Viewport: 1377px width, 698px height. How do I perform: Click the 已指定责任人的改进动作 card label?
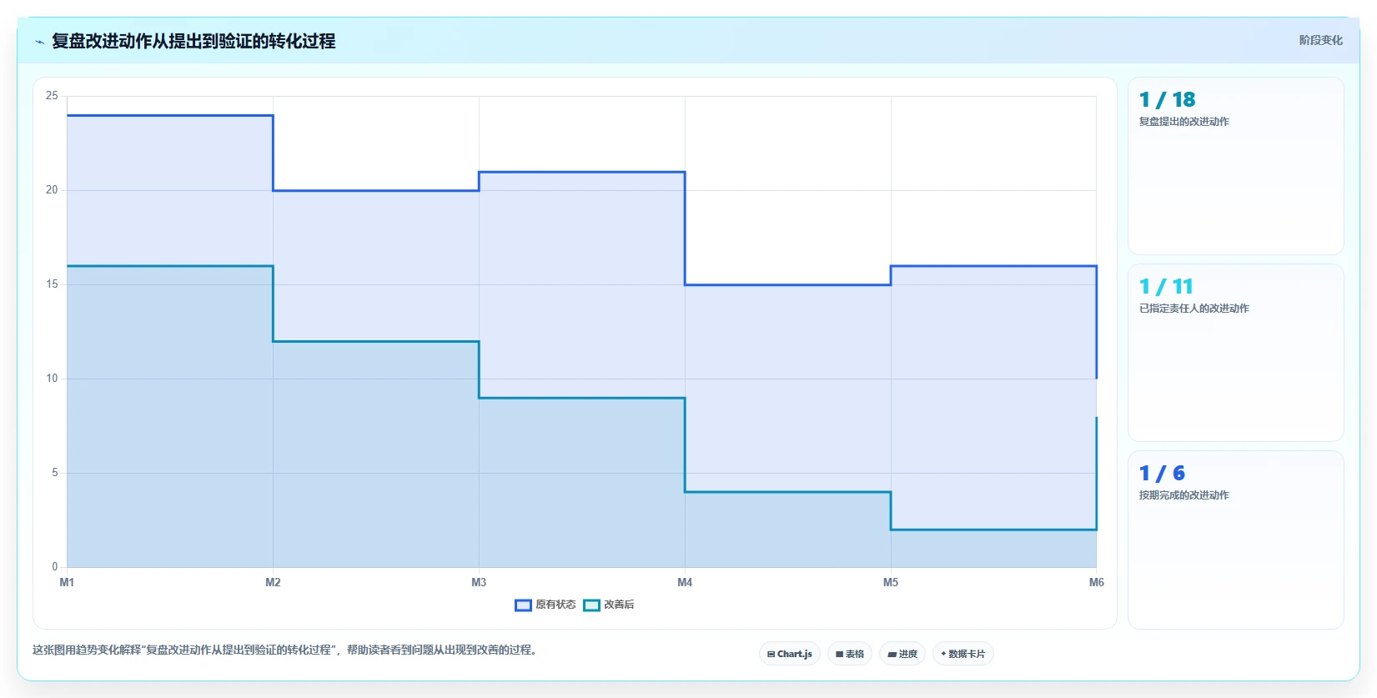click(1194, 309)
